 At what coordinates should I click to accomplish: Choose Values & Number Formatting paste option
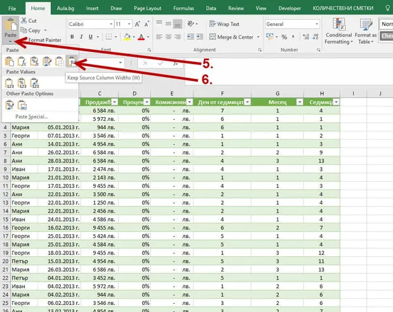(x=22, y=83)
